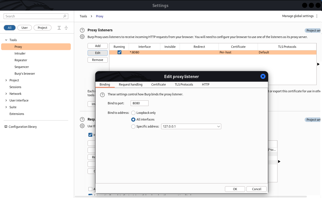The width and height of the screenshot is (322, 198).
Task: Select Intruder in the settings sidebar
Action: pyautogui.click(x=20, y=53)
